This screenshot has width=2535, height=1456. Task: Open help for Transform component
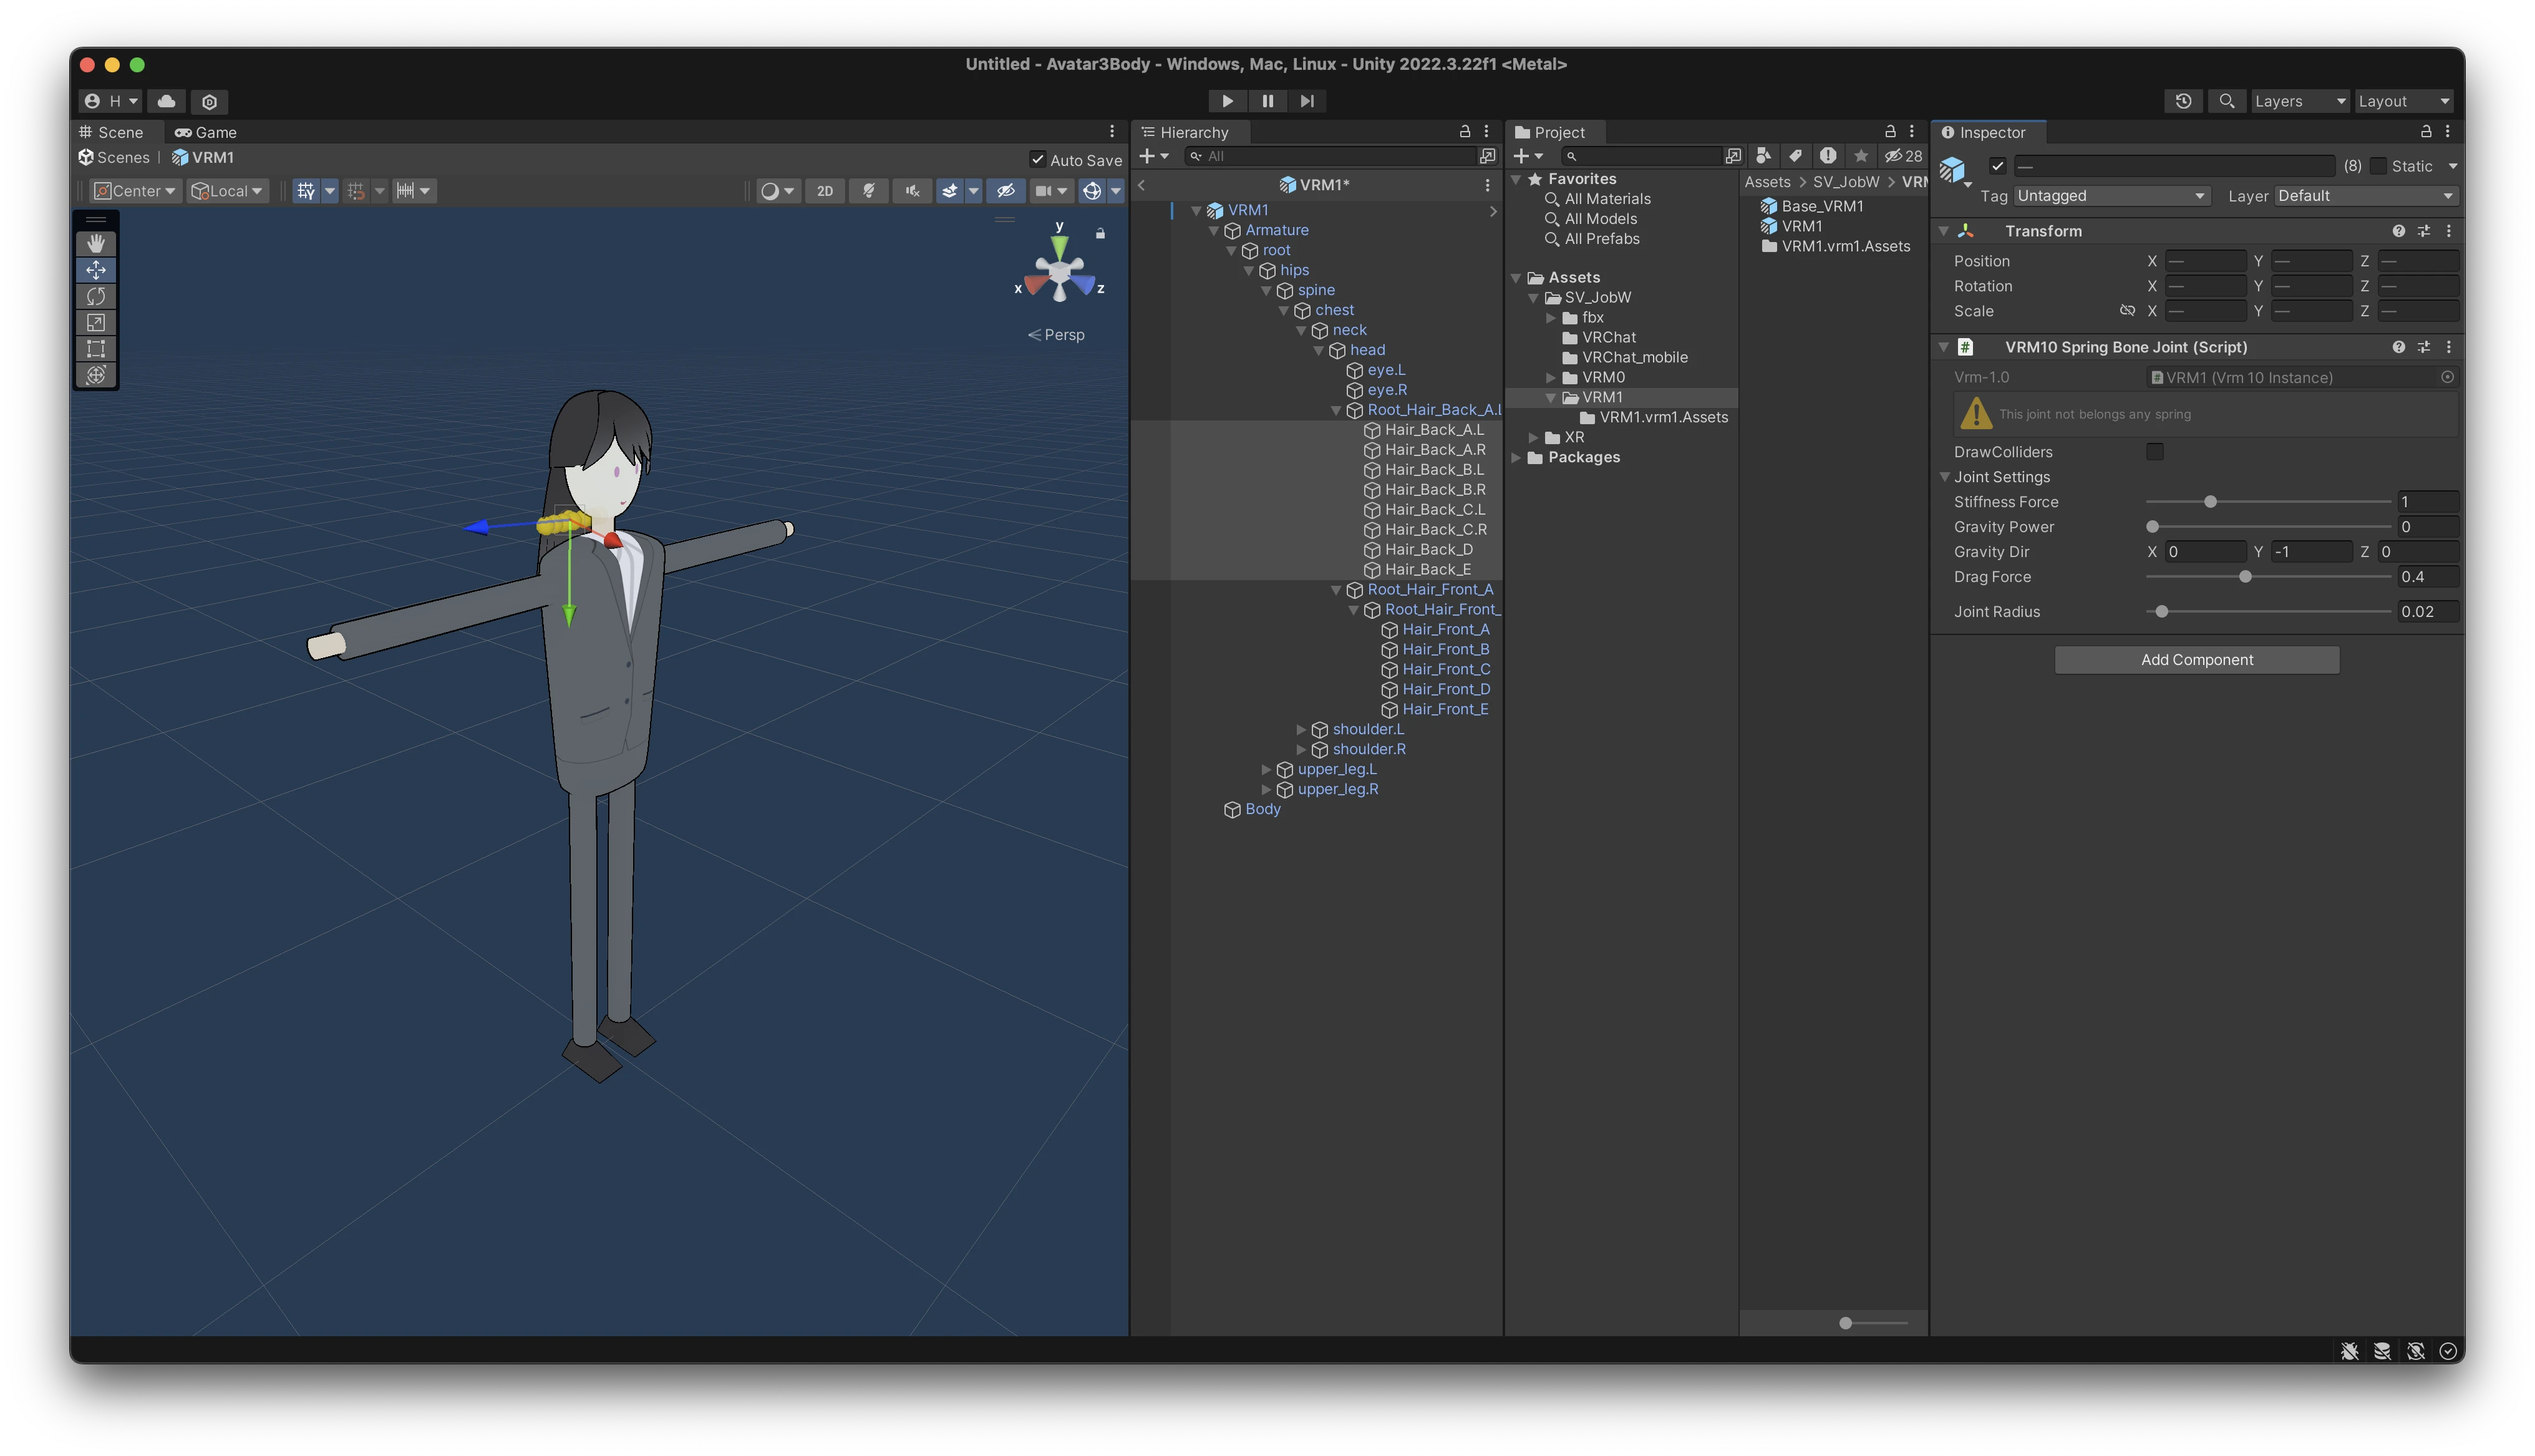[2398, 231]
